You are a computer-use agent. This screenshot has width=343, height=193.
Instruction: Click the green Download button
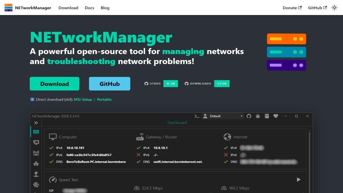pos(54,84)
